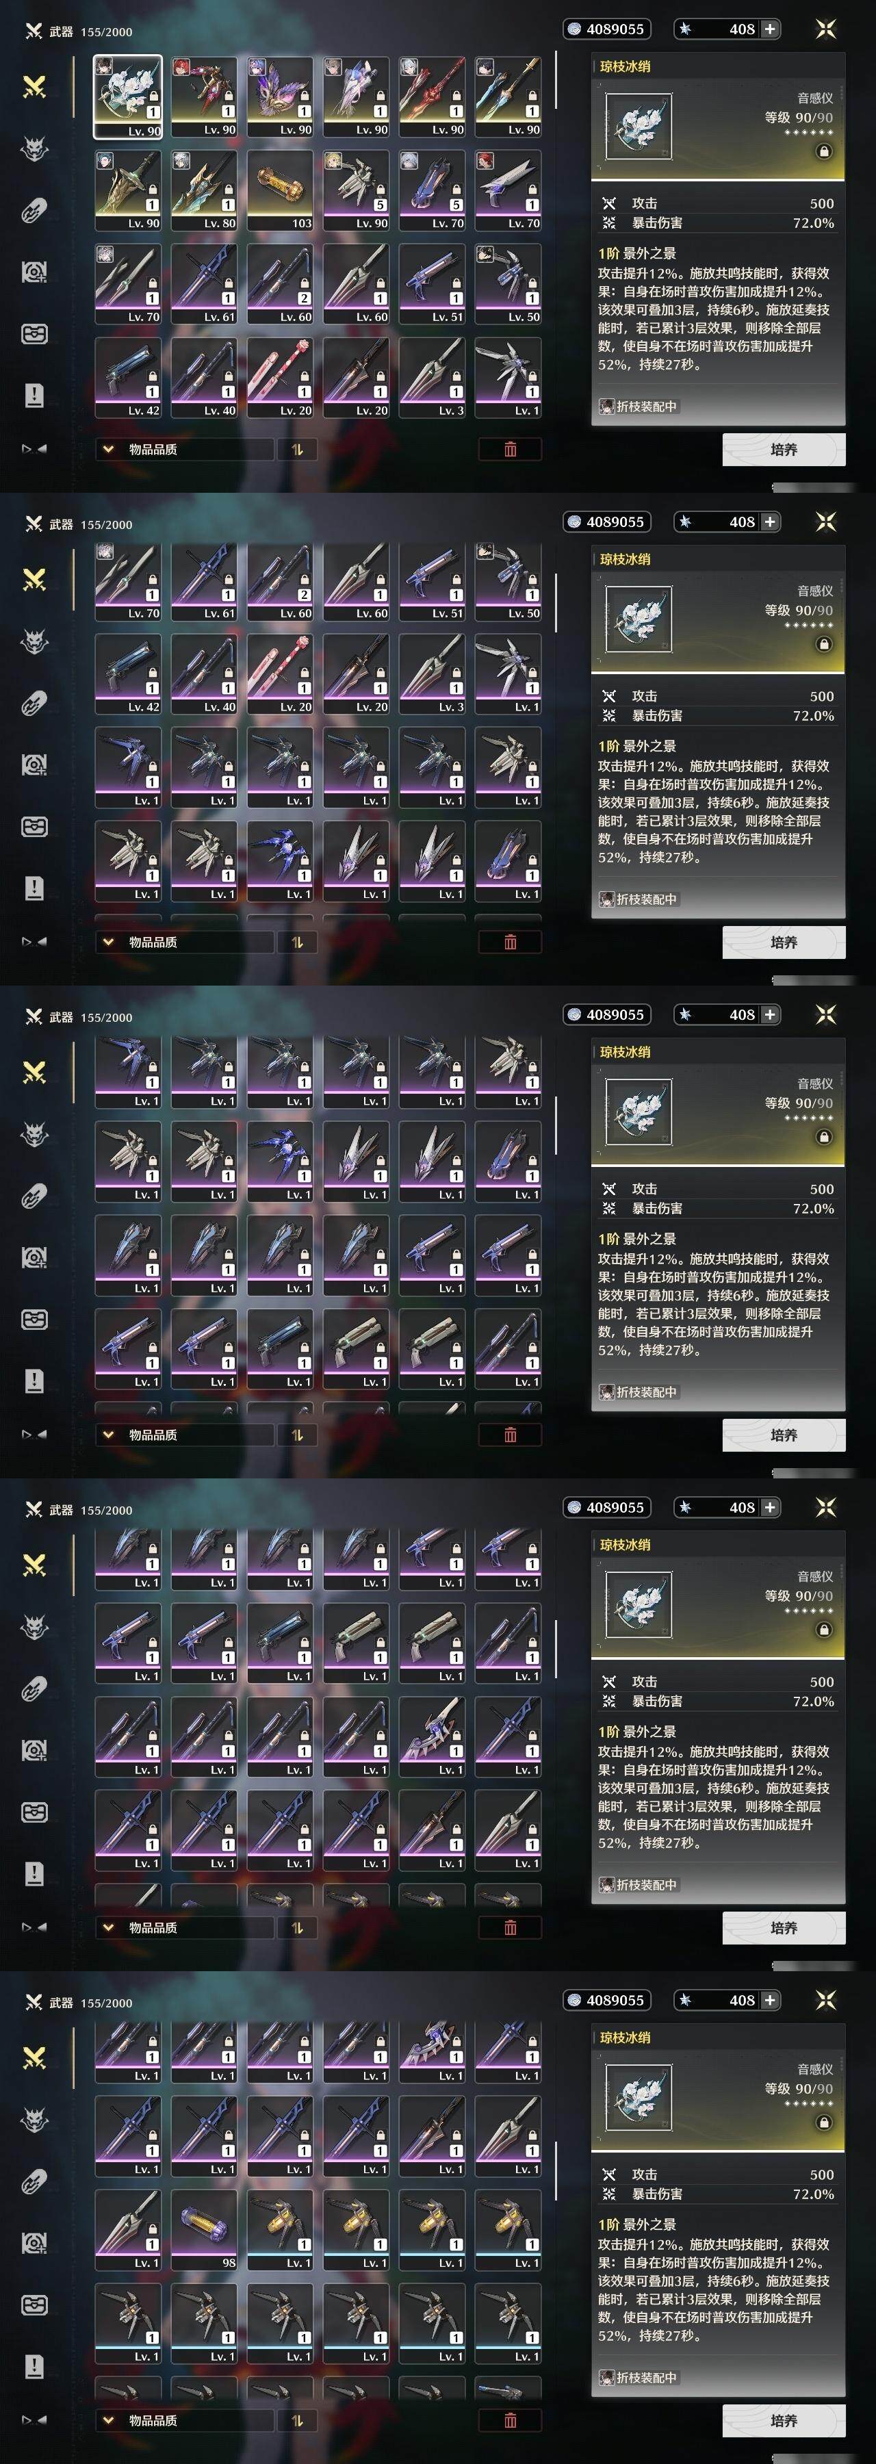Tap the plus icon beside 408 in topmost screen
The width and height of the screenshot is (876, 2464).
tap(770, 29)
